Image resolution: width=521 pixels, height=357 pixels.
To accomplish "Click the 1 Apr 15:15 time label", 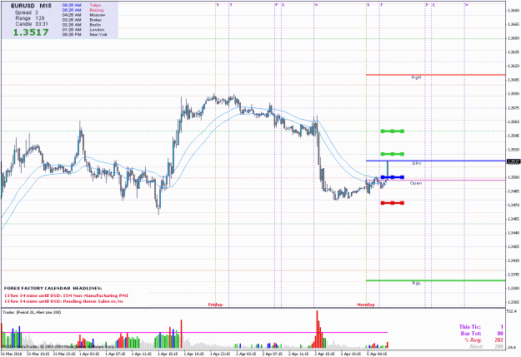I will 168,354.
